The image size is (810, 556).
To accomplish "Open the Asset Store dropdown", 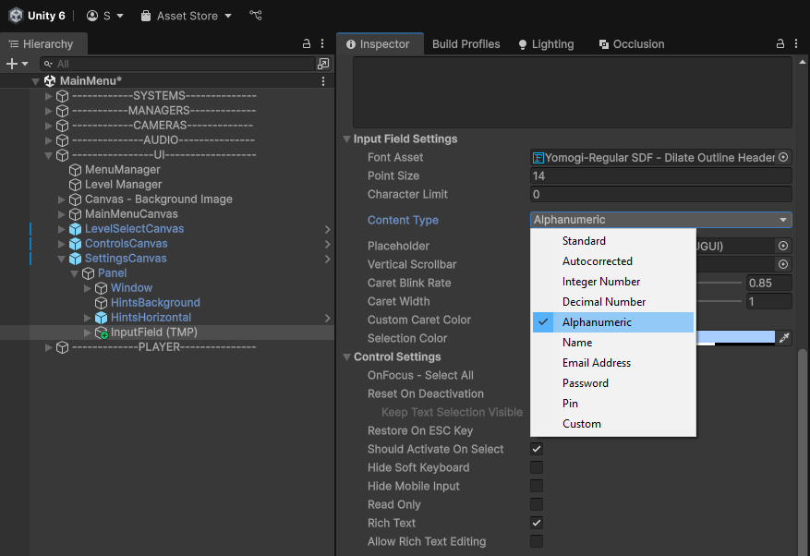I will (x=187, y=16).
